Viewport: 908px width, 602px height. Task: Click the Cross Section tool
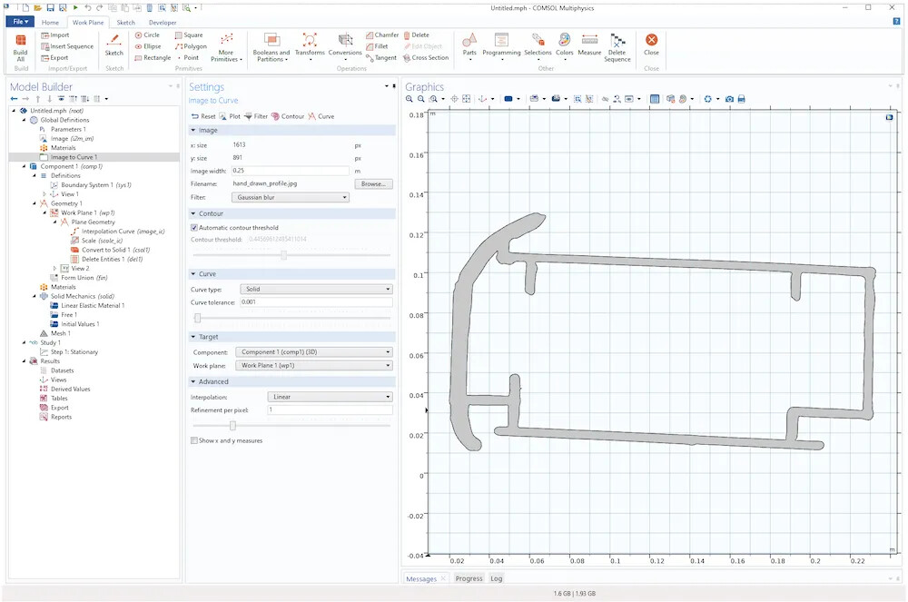[426, 57]
